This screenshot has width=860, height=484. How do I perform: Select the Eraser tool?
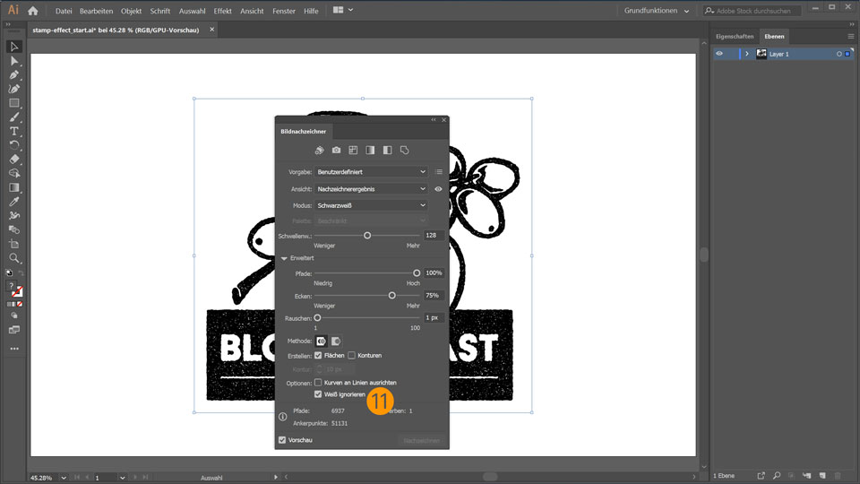(x=14, y=160)
